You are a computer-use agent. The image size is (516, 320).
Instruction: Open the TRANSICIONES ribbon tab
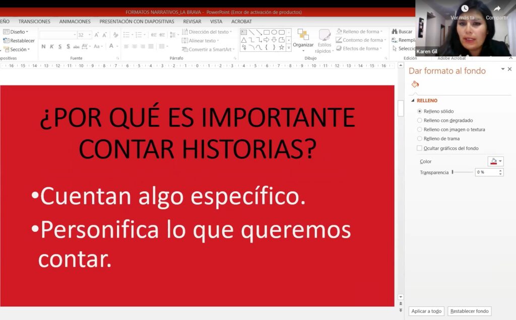(x=34, y=22)
